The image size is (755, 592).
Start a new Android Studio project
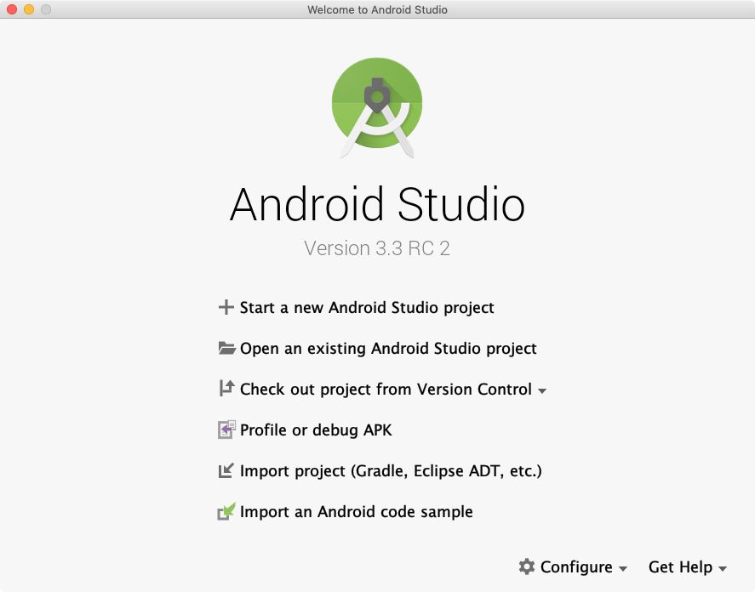(368, 307)
